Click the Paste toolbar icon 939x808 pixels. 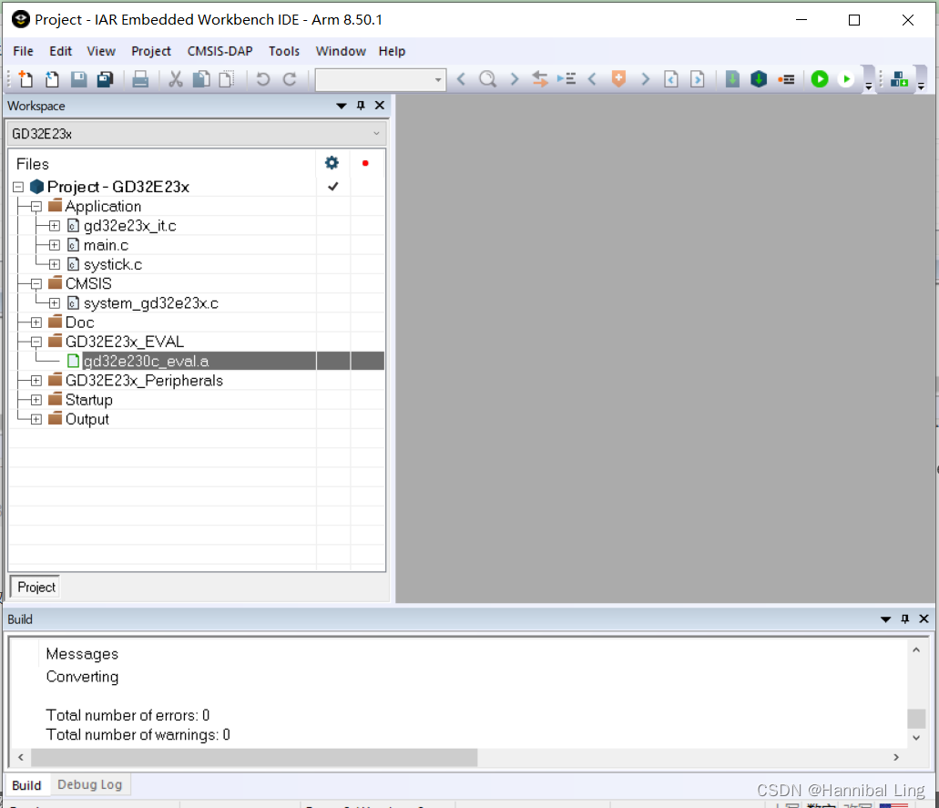227,79
